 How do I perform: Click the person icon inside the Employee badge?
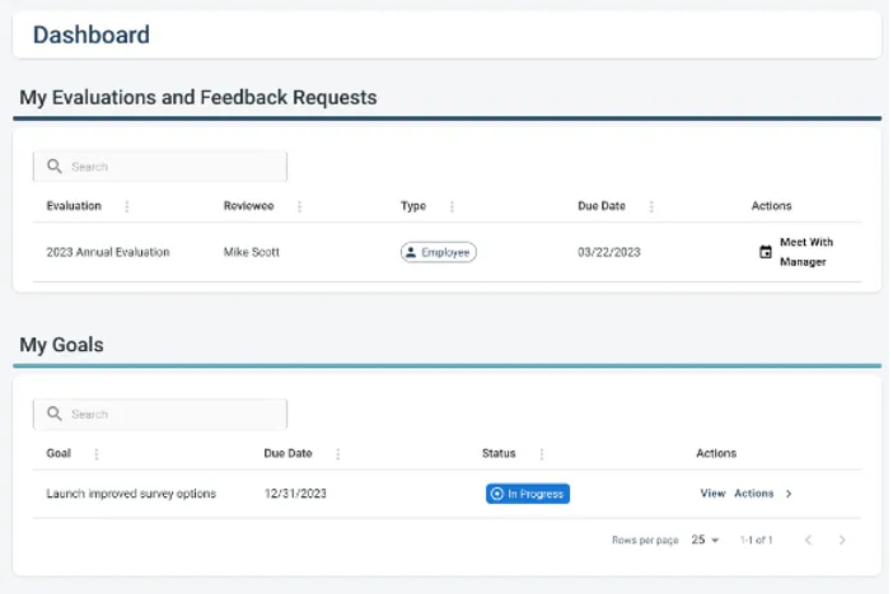(412, 252)
